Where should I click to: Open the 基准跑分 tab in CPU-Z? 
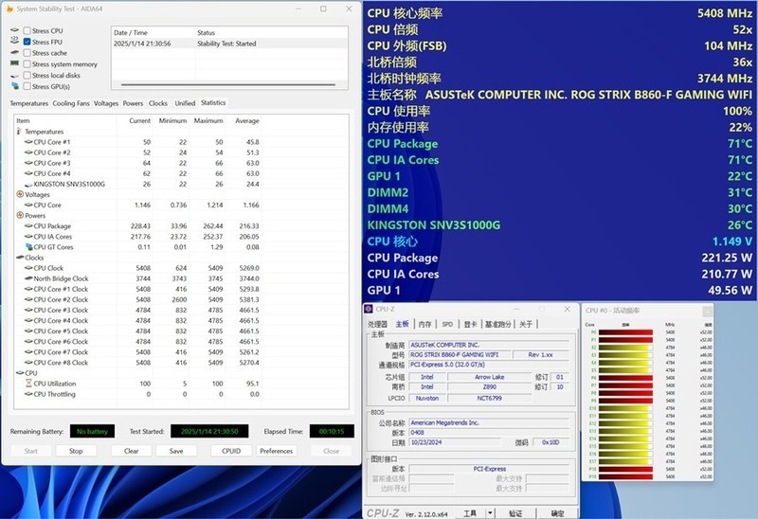(498, 324)
